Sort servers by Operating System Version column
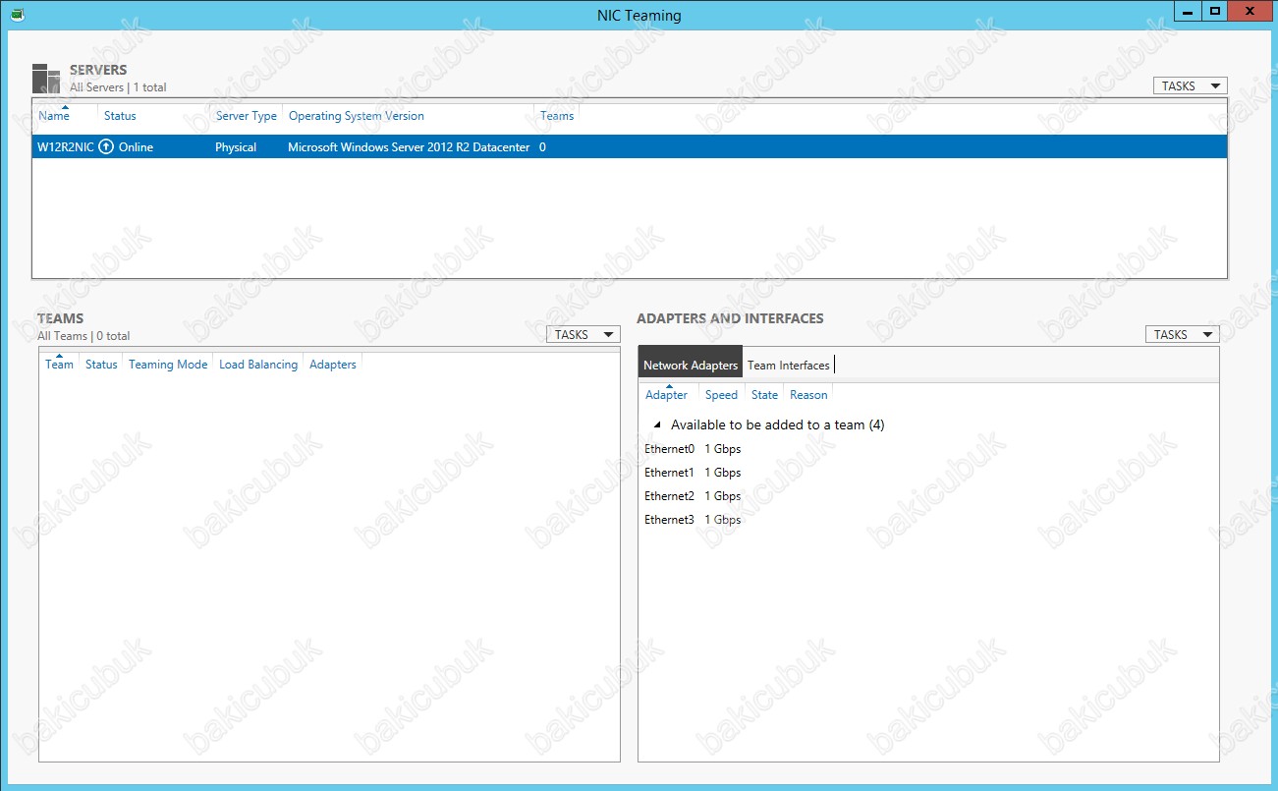The height and width of the screenshot is (791, 1278). coord(357,116)
